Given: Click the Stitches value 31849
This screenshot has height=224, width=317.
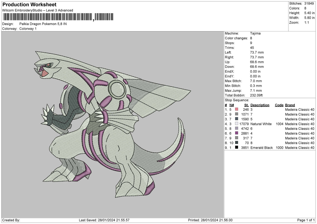Looking at the screenshot, I should (310, 3).
